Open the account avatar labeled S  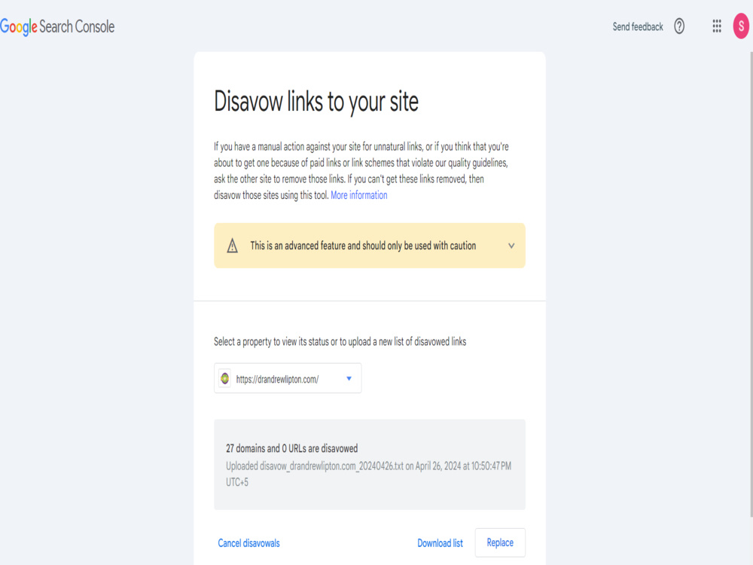point(741,26)
